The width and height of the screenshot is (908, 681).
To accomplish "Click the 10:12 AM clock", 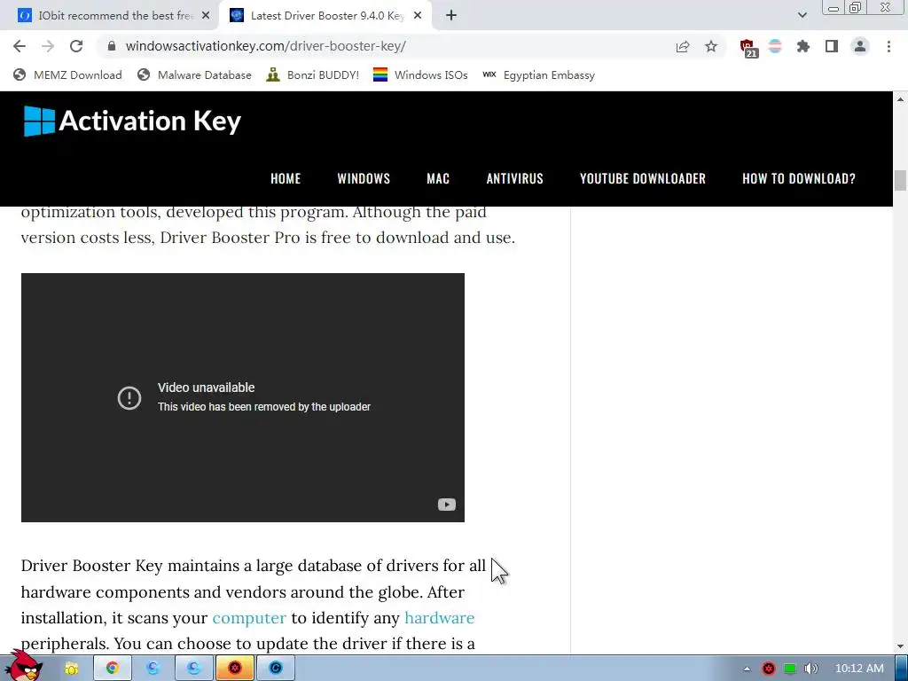I will (x=859, y=669).
